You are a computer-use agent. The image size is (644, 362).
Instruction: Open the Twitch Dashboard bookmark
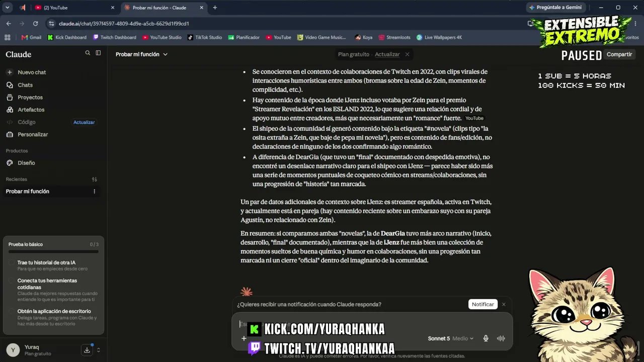click(115, 37)
